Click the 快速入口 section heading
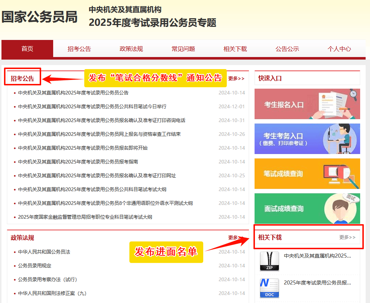 [270, 78]
